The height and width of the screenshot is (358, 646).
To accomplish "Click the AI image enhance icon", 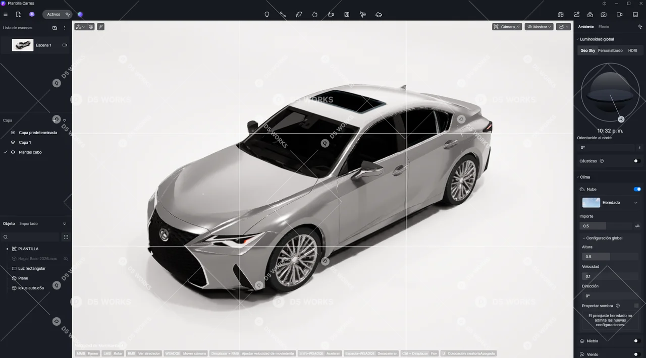I will pos(576,14).
